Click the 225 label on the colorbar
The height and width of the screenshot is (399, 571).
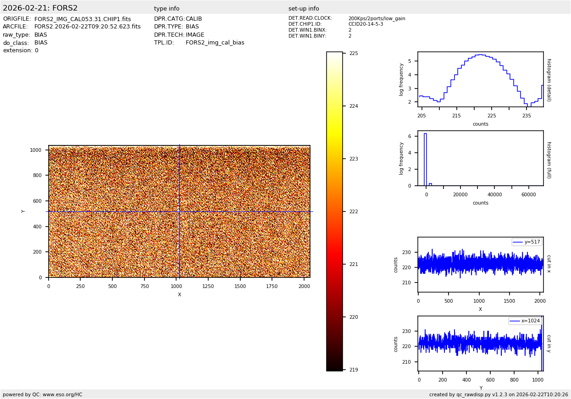click(353, 54)
